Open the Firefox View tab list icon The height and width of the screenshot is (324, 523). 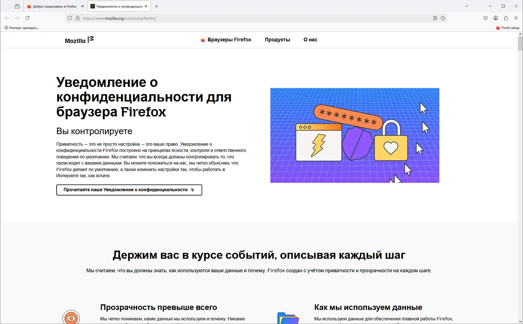tap(17, 7)
